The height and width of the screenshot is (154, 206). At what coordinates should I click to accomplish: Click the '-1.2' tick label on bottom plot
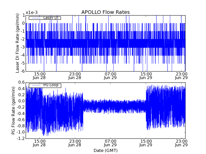pos(21,138)
